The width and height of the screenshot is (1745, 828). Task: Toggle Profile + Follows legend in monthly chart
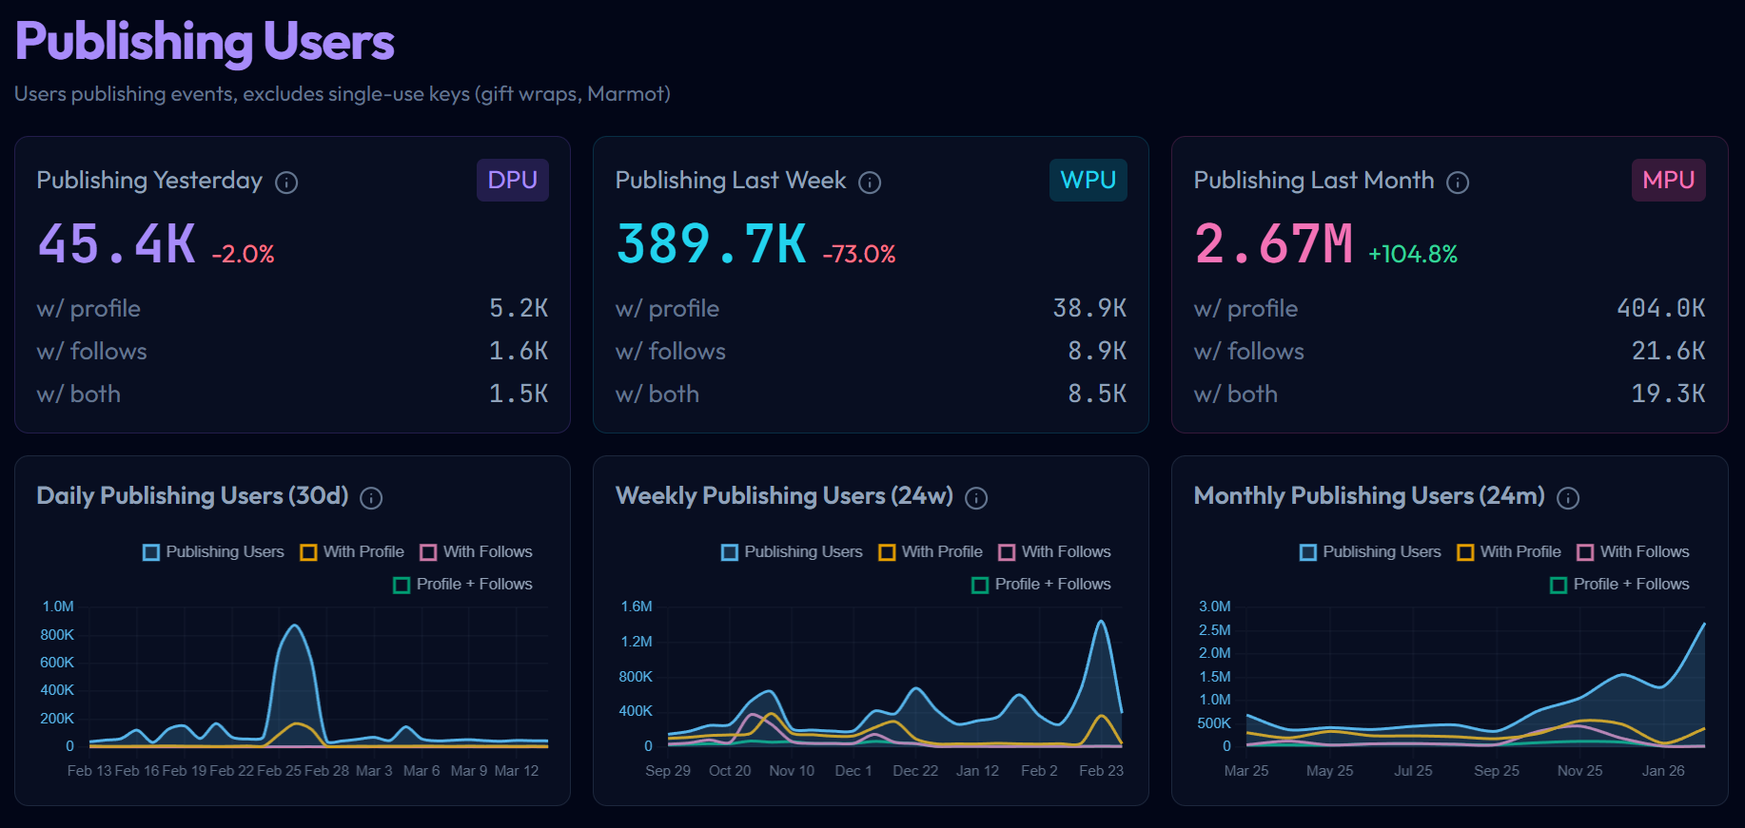[x=1619, y=585]
